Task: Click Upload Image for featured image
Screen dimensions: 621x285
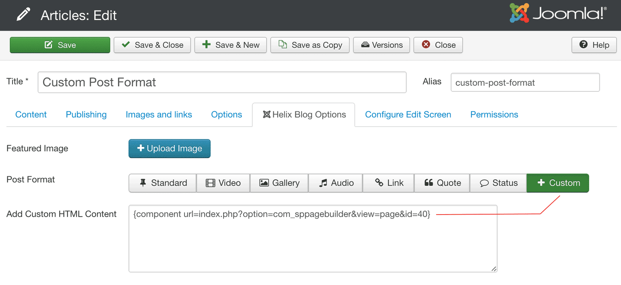Action: tap(169, 149)
